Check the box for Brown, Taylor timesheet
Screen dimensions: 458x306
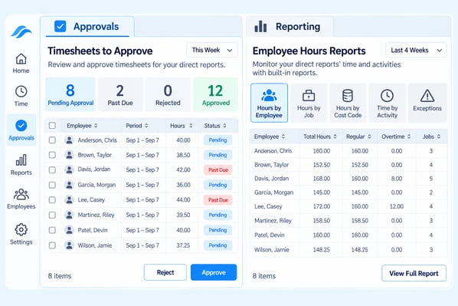pyautogui.click(x=52, y=155)
